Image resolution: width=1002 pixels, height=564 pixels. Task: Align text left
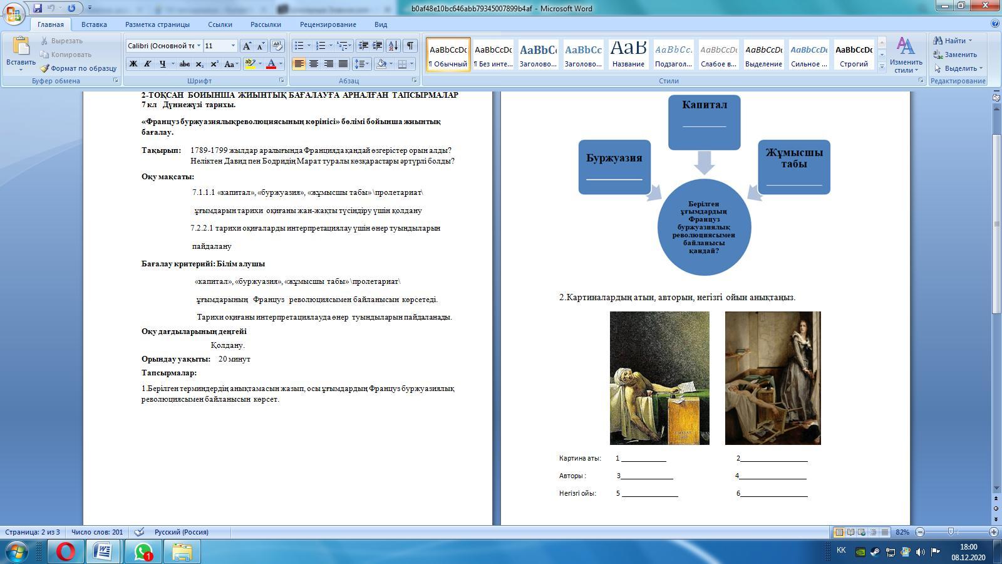[299, 64]
